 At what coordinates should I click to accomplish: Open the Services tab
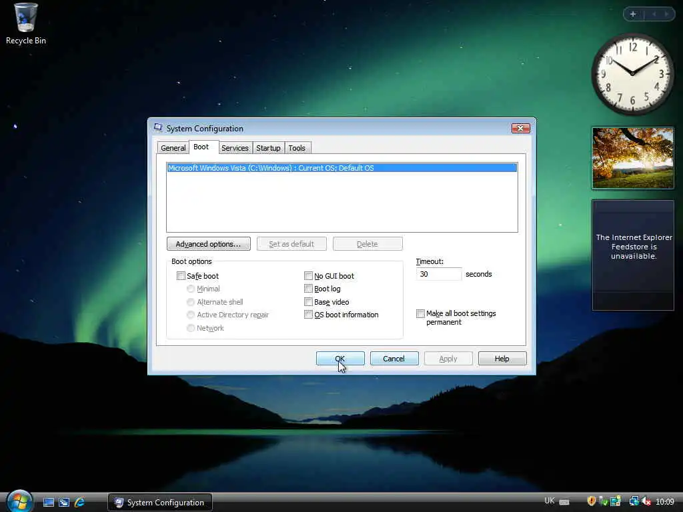235,148
